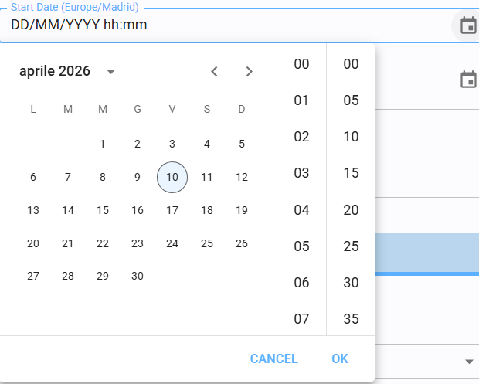Confirm selection with OK button
Viewport: 479px width, 384px height.
click(340, 359)
